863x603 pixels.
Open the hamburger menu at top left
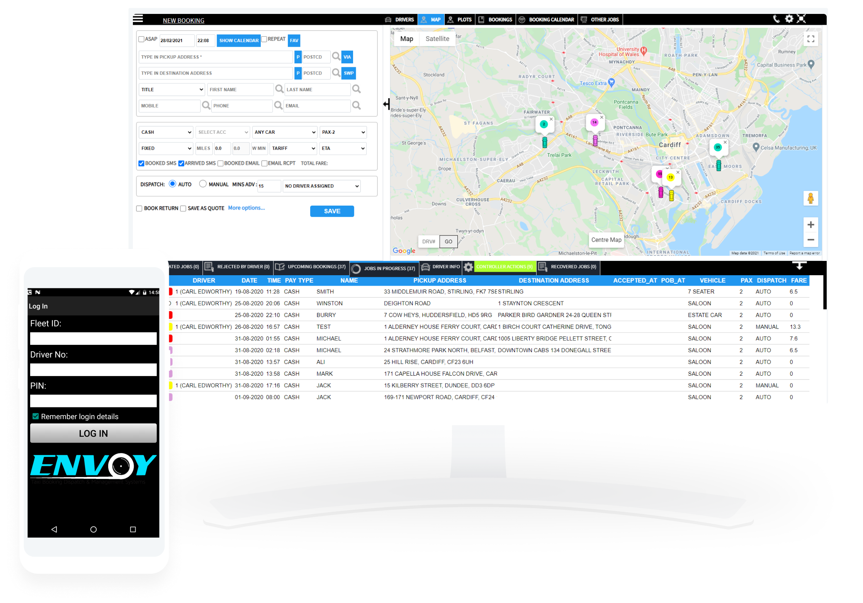tap(138, 18)
